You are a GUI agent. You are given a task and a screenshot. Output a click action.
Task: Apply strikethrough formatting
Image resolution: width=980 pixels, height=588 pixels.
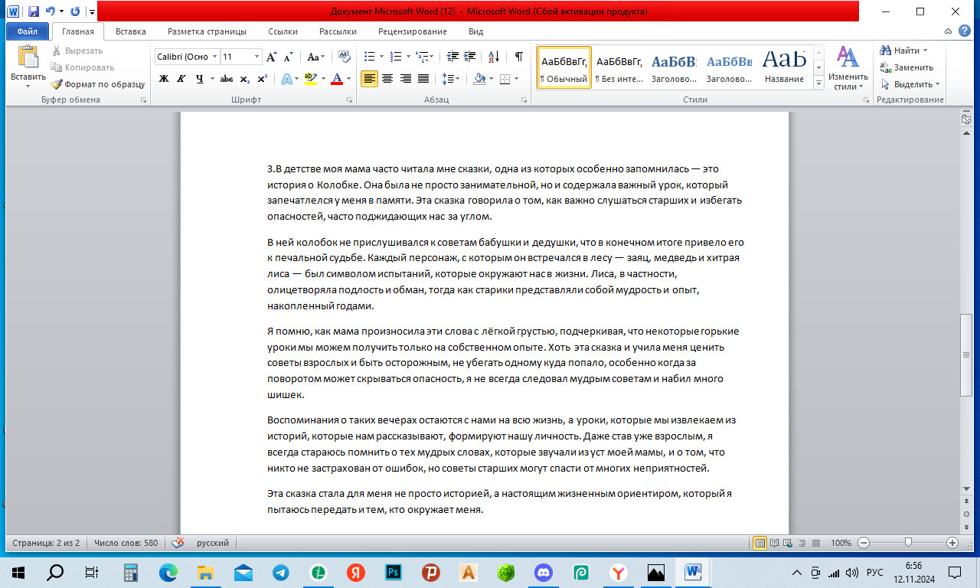(226, 78)
